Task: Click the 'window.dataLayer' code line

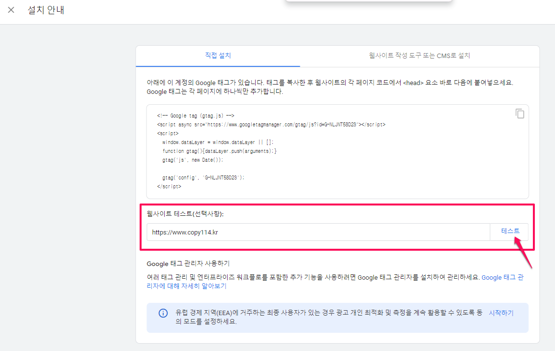Action: [218, 142]
